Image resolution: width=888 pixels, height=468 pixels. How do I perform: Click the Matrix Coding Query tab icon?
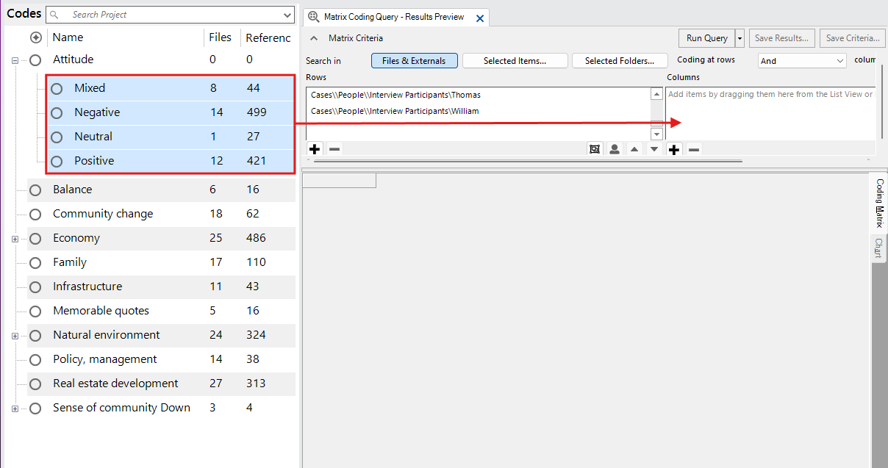tap(313, 17)
